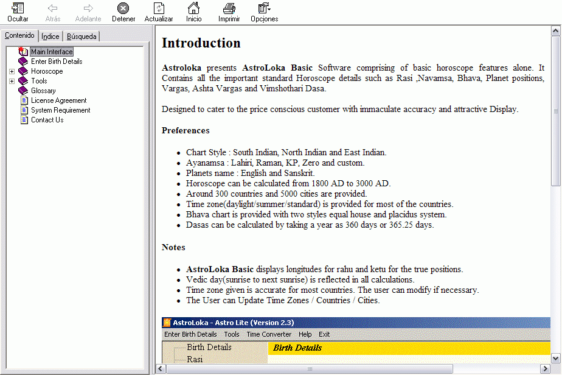The image size is (562, 375).
Task: Click the Glossary book icon
Action: point(24,91)
